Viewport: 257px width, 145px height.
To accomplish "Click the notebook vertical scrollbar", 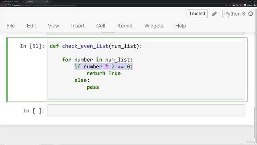I will tap(255, 122).
